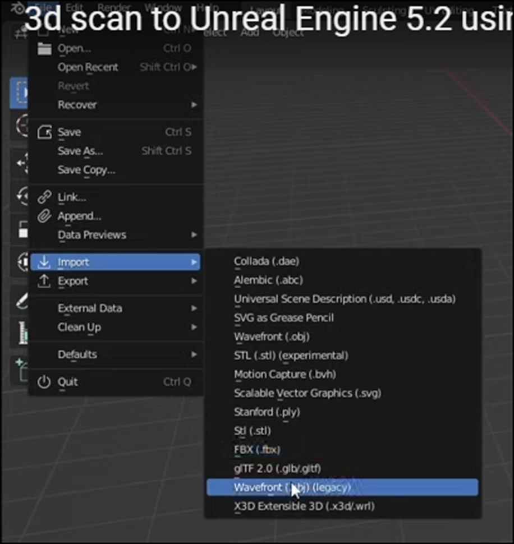Click the Import download arrow icon
This screenshot has height=544, width=514.
tap(44, 262)
